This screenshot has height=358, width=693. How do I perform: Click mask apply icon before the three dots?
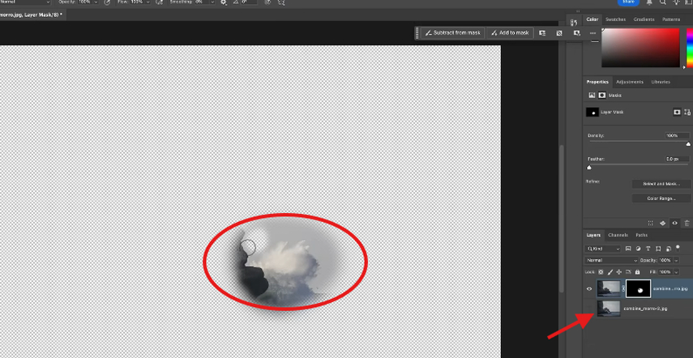coord(576,33)
